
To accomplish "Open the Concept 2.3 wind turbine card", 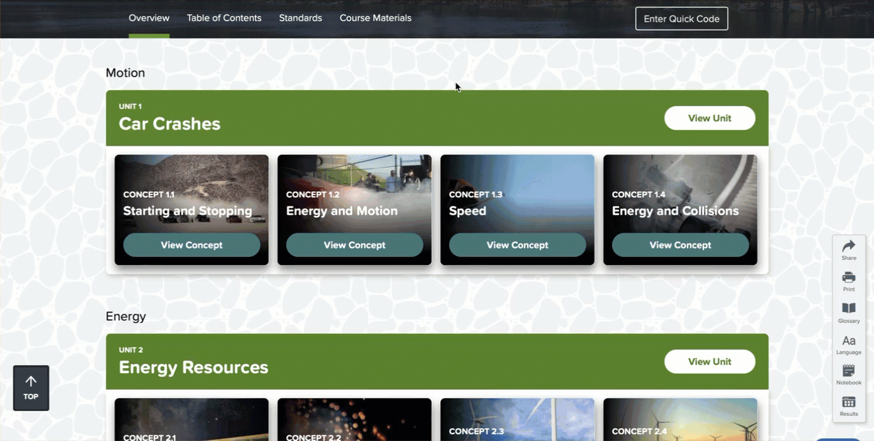I will tap(517, 419).
